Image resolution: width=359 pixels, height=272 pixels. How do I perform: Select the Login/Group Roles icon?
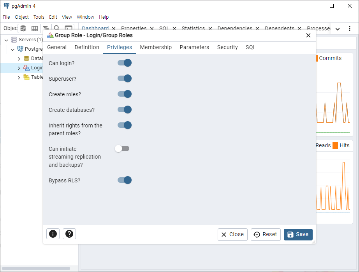[x=26, y=68]
